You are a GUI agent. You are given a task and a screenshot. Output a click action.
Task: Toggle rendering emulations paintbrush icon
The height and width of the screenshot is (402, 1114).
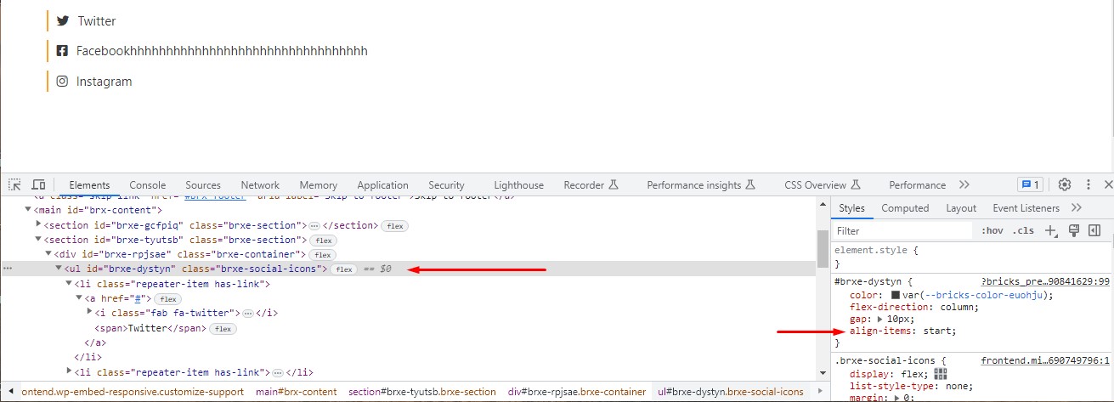[x=1074, y=230]
